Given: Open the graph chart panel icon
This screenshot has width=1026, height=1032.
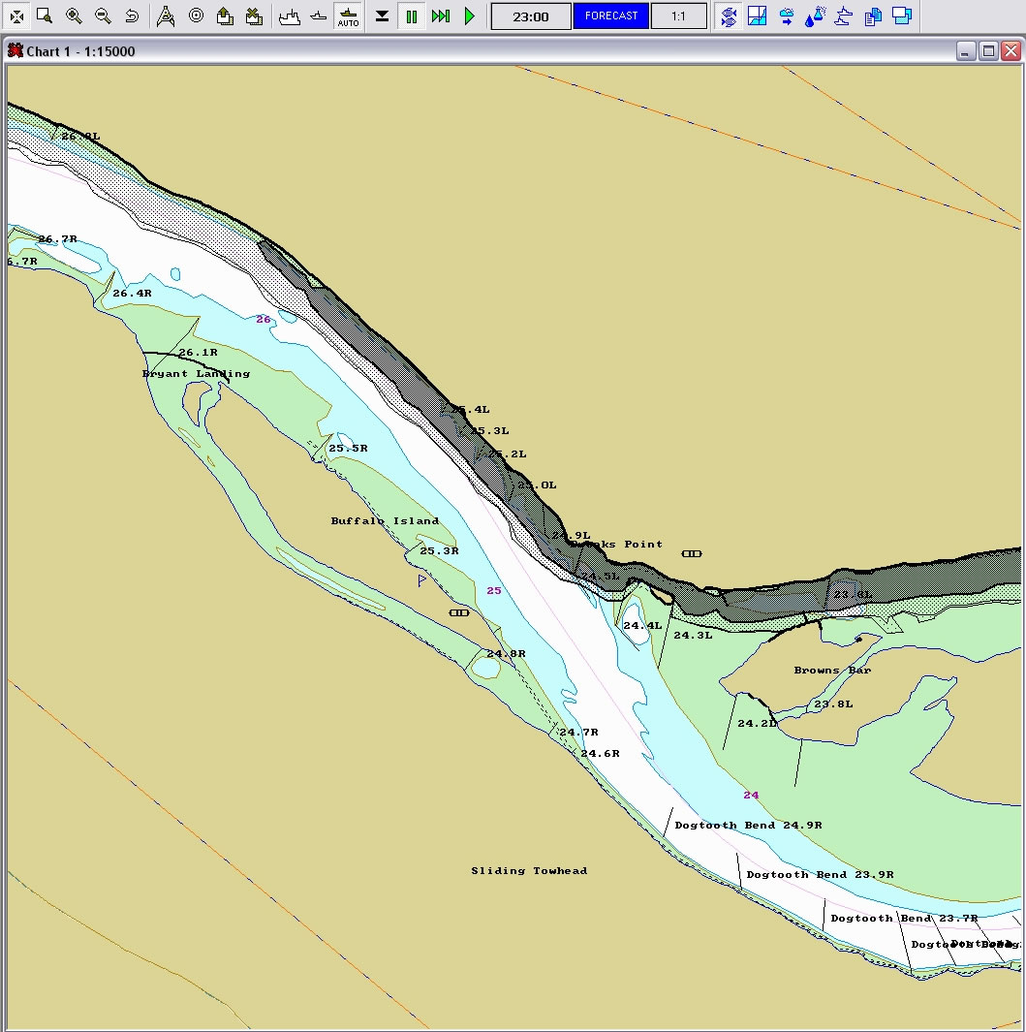Looking at the screenshot, I should (x=758, y=16).
